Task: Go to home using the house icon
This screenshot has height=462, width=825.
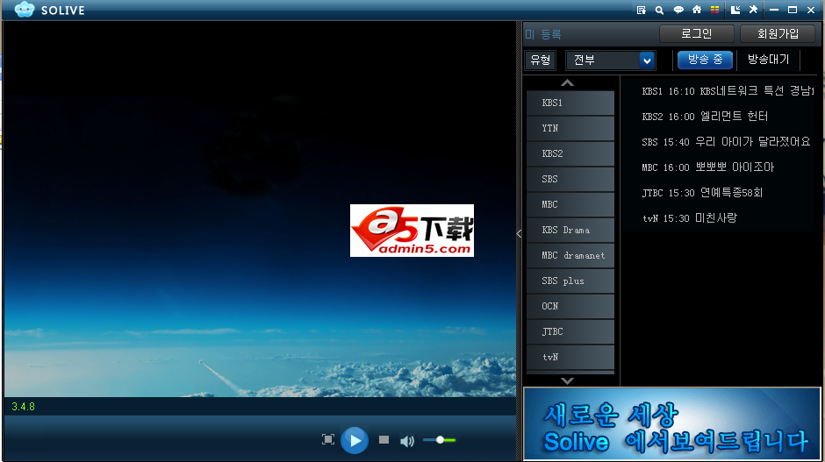Action: click(x=697, y=10)
